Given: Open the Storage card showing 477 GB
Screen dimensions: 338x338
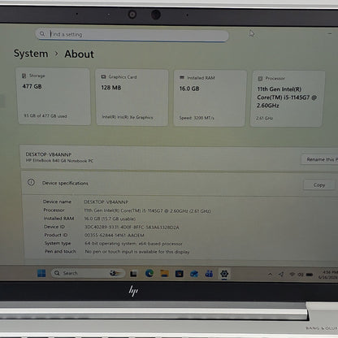Looking at the screenshot, I should (x=54, y=97).
